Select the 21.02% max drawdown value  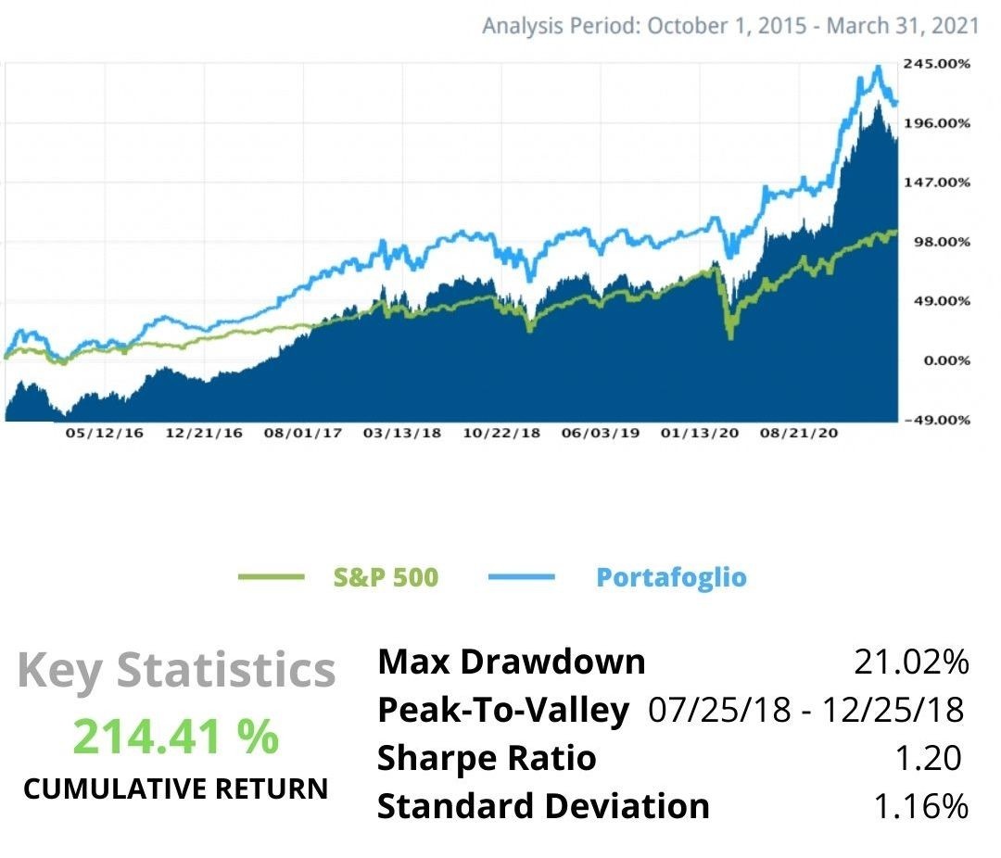point(911,662)
